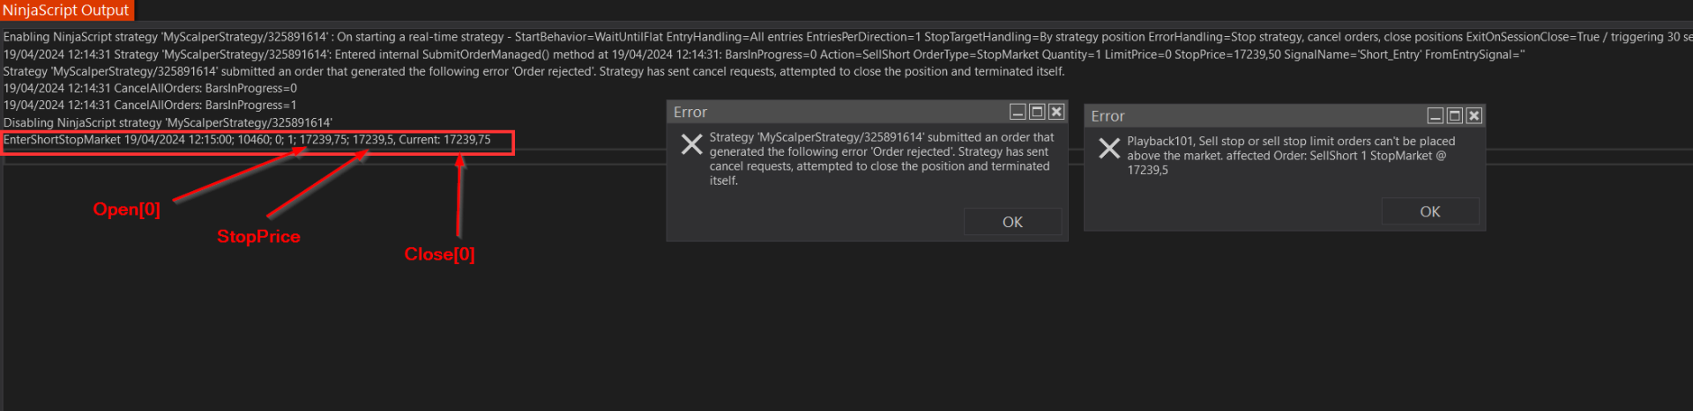
Task: Maximize the strategy order rejected error dialog
Action: click(1037, 112)
